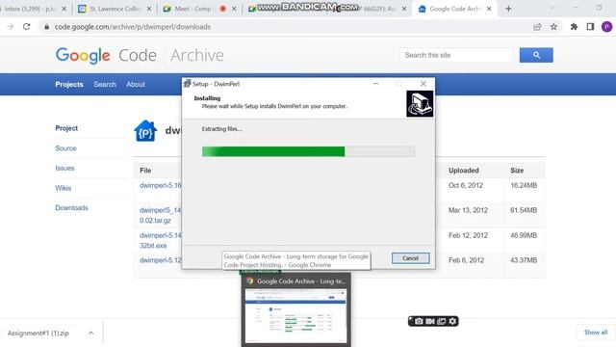Click the Feb 6, 2012 upload date

[466, 260]
